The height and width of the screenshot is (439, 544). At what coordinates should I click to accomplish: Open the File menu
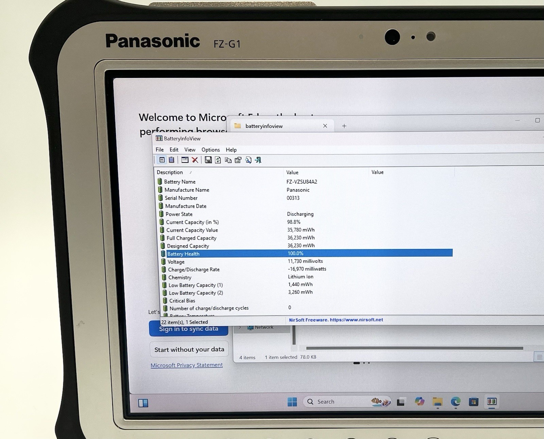[x=159, y=150]
